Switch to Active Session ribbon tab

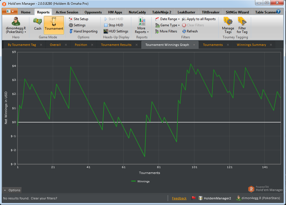67,12
